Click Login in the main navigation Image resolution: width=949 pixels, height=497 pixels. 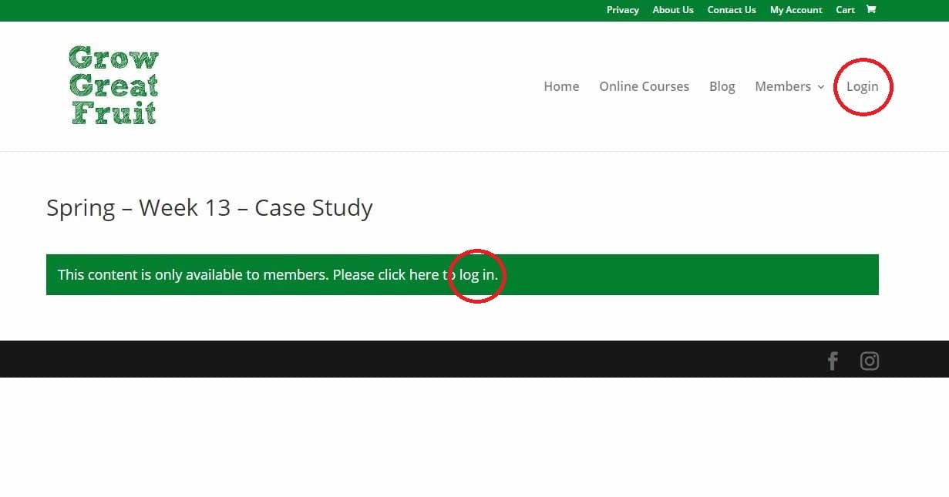(863, 86)
